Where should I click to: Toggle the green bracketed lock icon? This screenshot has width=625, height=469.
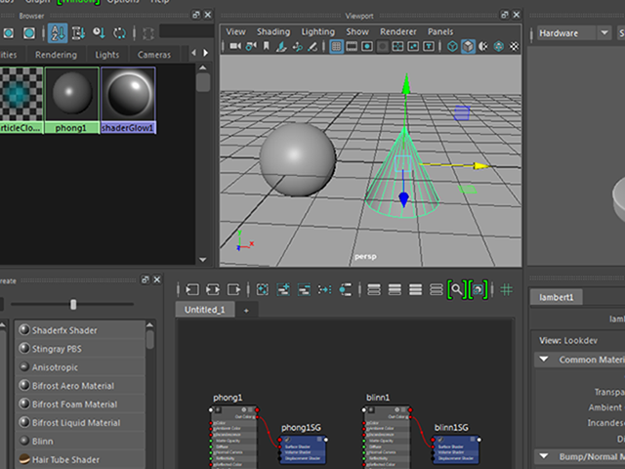[478, 289]
